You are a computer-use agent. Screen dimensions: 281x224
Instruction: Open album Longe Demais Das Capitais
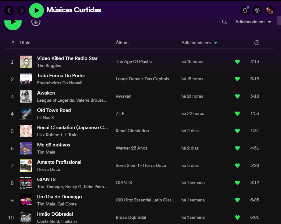pos(142,79)
